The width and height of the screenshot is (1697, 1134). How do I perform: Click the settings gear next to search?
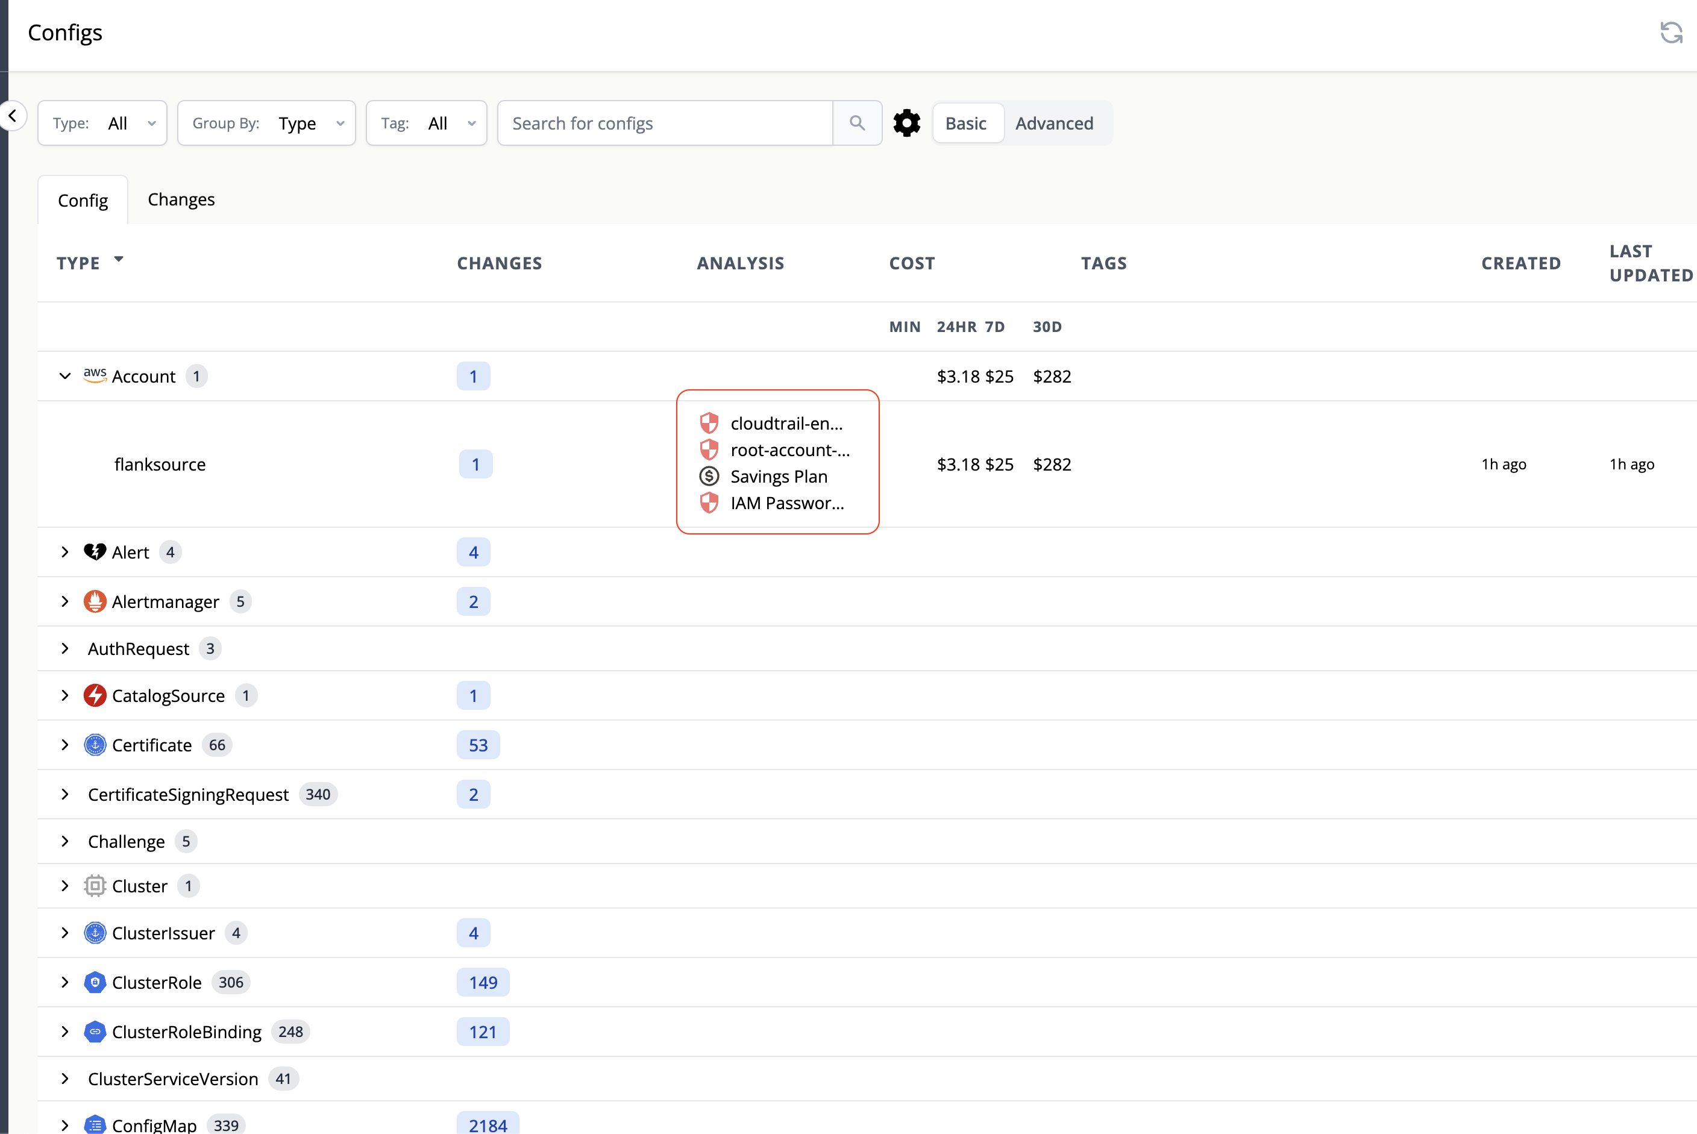point(906,123)
